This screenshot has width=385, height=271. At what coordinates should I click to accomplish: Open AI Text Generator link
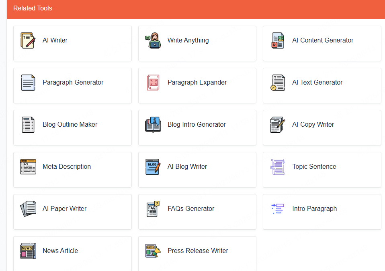pyautogui.click(x=317, y=82)
